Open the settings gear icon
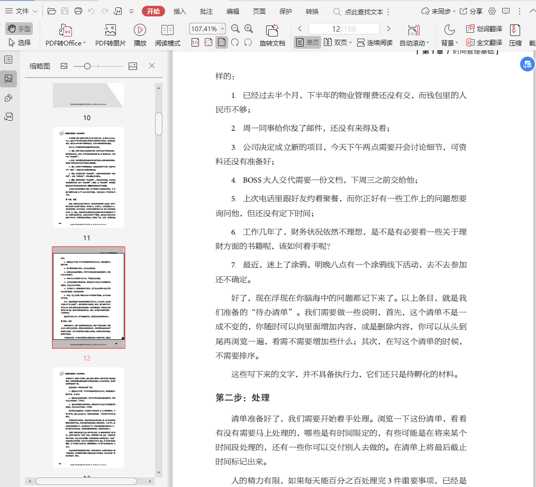The width and height of the screenshot is (536, 487). tap(492, 11)
